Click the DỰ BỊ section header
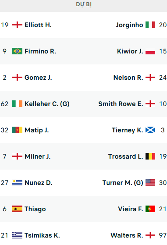The width and height of the screenshot is (167, 245). [84, 4]
